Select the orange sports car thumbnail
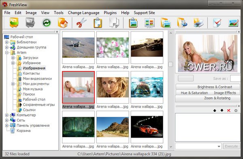 click(x=147, y=127)
